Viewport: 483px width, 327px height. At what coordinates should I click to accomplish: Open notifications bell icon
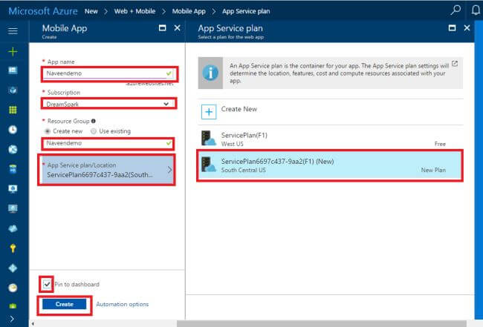pyautogui.click(x=476, y=10)
